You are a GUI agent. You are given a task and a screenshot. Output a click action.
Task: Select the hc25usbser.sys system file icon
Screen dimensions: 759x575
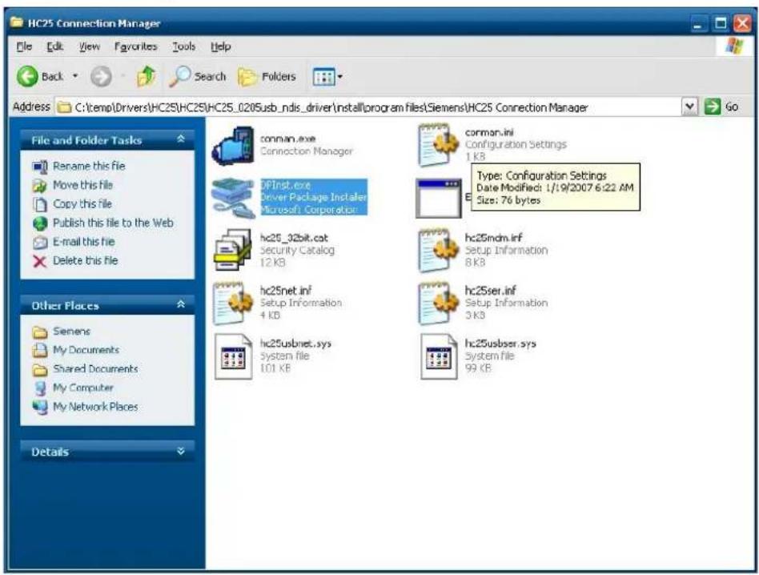click(x=439, y=356)
